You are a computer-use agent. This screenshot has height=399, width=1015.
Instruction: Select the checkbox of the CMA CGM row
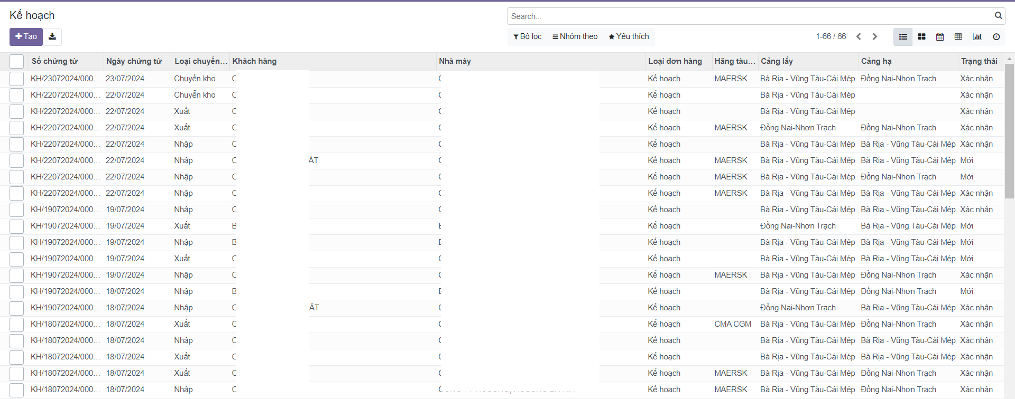[x=16, y=324]
